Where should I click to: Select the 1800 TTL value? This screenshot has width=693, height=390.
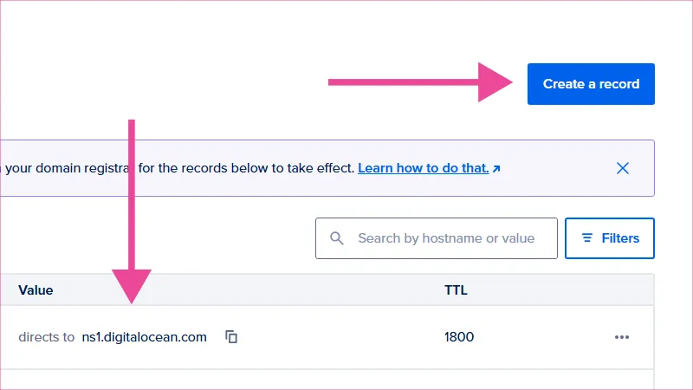[459, 337]
